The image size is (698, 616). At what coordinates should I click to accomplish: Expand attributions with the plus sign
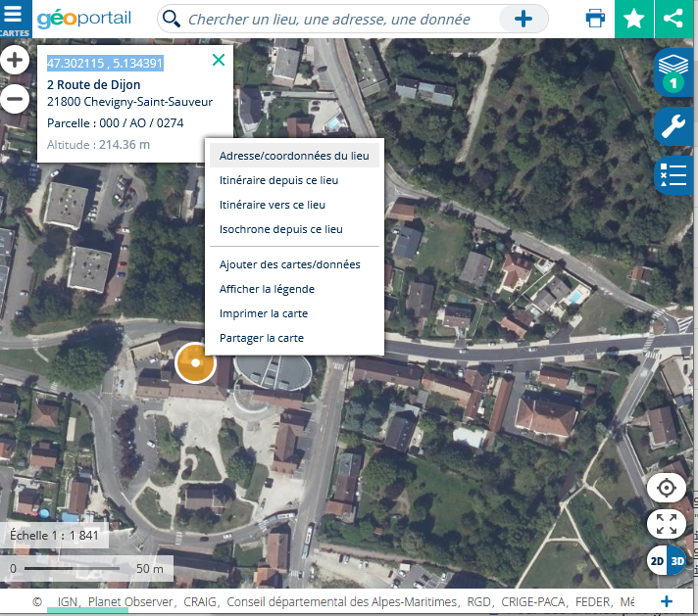pos(667,601)
